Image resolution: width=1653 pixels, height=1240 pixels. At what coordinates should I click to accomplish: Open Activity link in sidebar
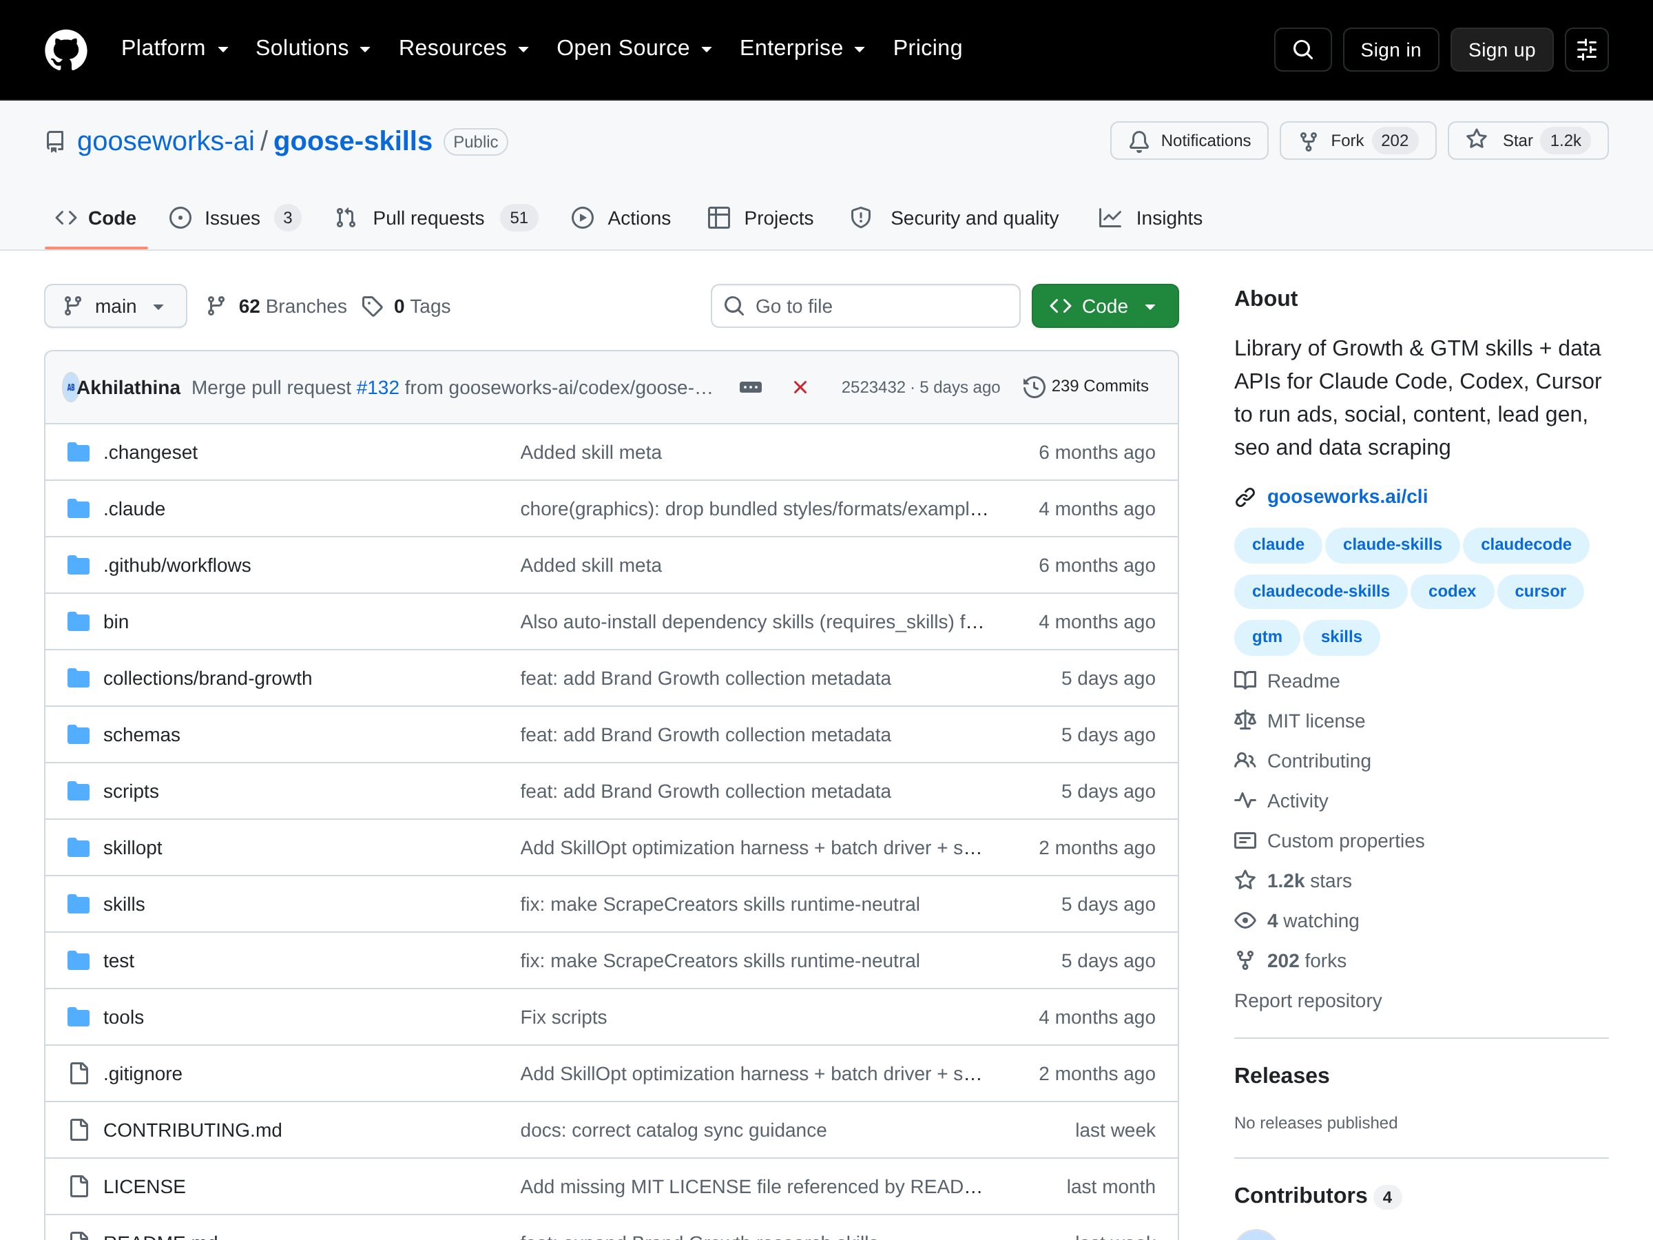pos(1282,800)
